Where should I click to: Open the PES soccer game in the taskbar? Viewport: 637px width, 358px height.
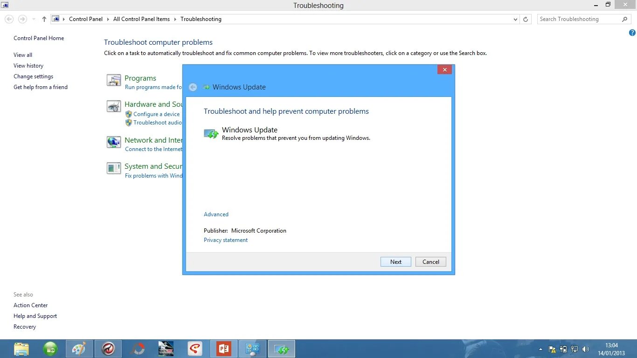point(166,349)
